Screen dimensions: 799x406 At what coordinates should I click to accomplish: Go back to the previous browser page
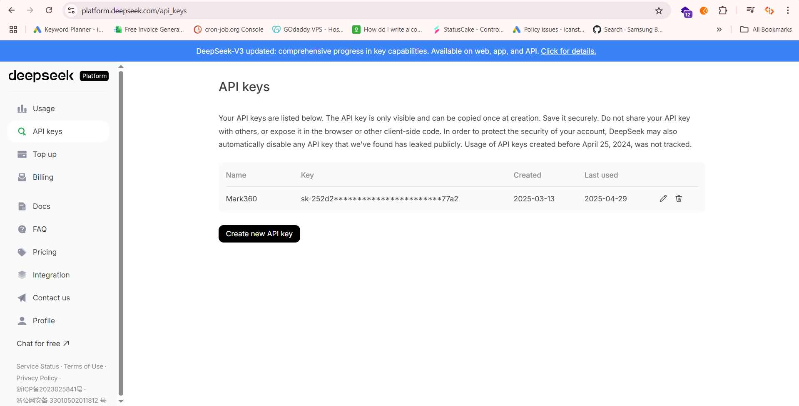tap(12, 10)
